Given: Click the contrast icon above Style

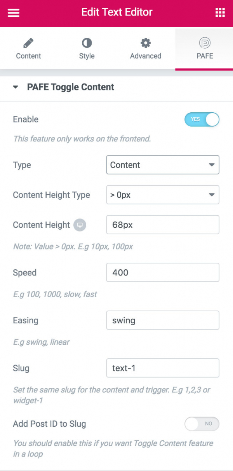Looking at the screenshot, I should point(87,43).
